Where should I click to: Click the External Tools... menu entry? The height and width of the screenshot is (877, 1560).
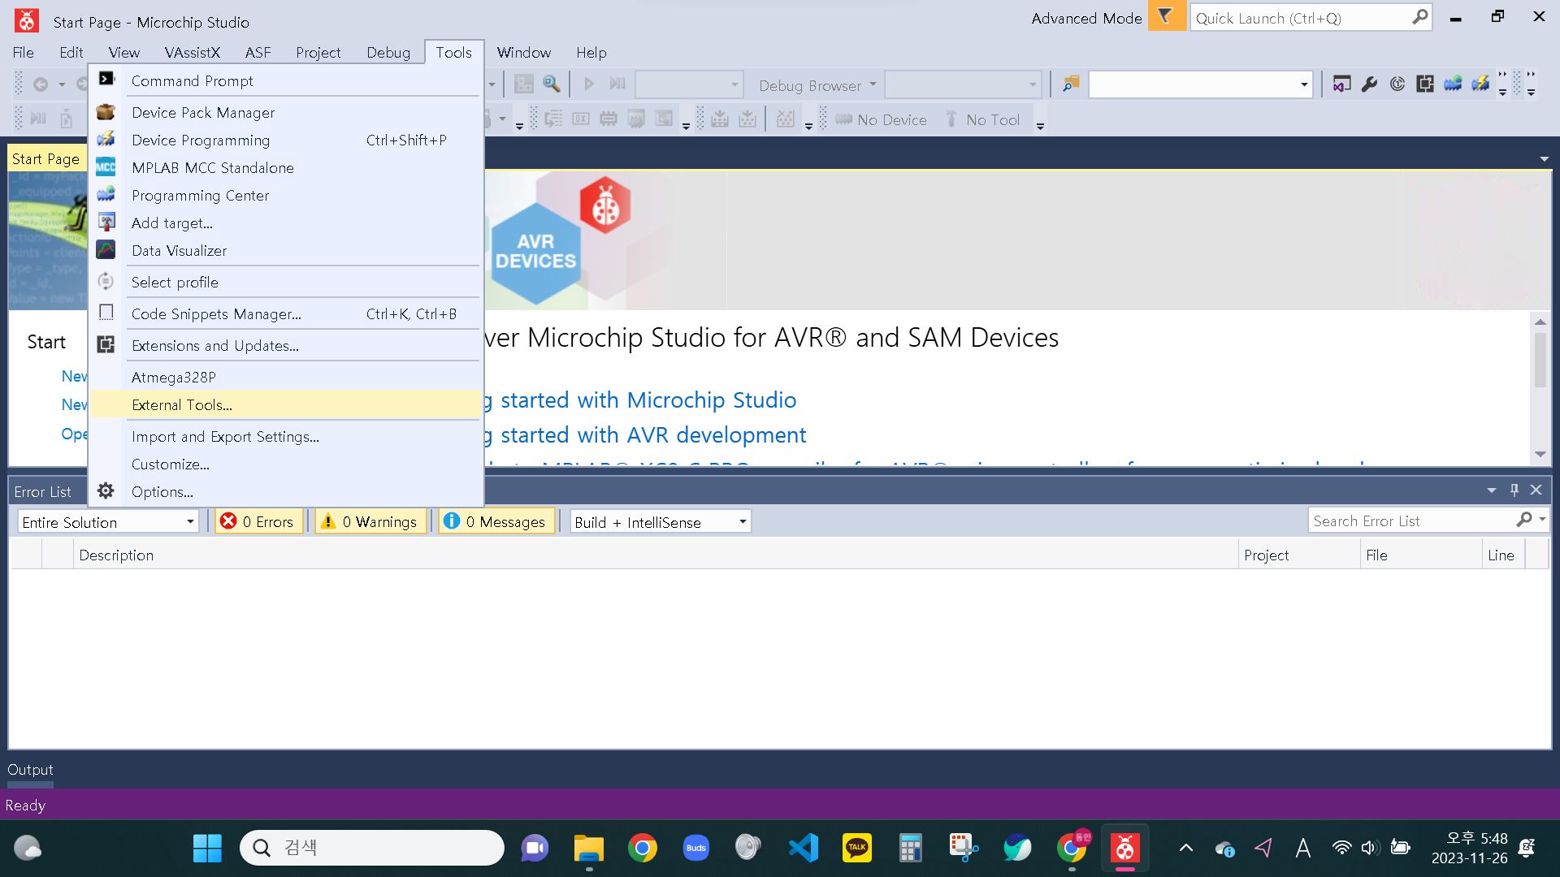182,405
